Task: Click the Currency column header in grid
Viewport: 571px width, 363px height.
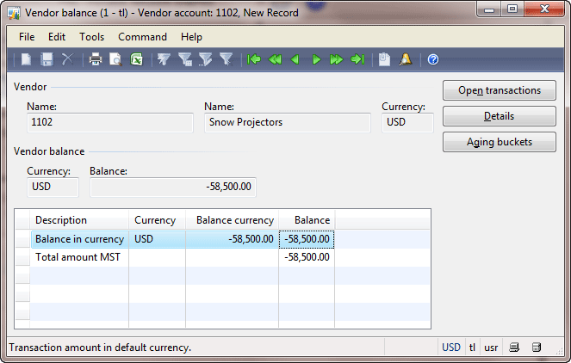Action: [x=157, y=220]
